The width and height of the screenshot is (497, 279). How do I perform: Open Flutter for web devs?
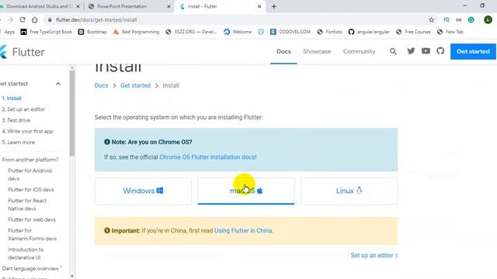click(32, 219)
